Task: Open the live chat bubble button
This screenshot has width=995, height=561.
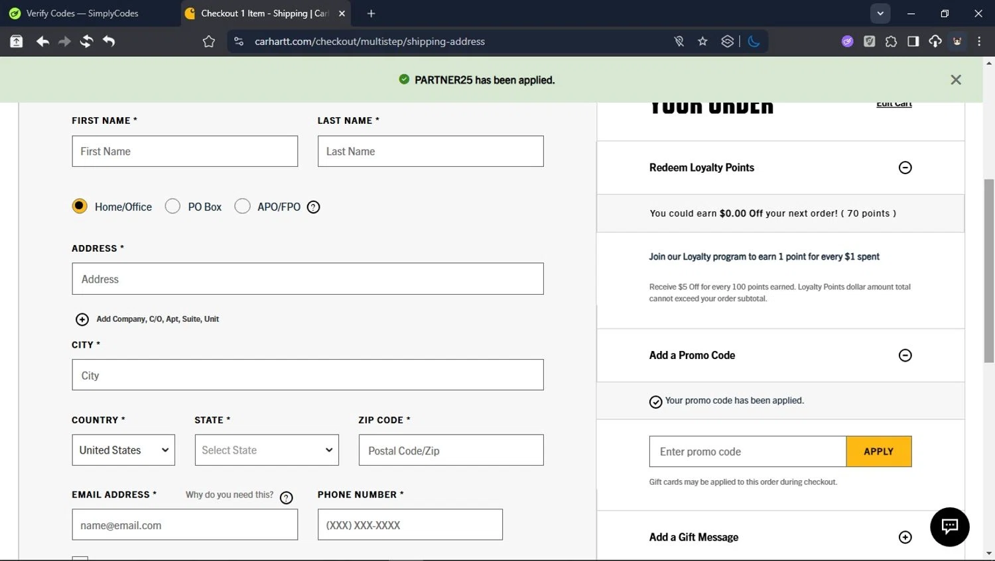Action: pos(950,527)
